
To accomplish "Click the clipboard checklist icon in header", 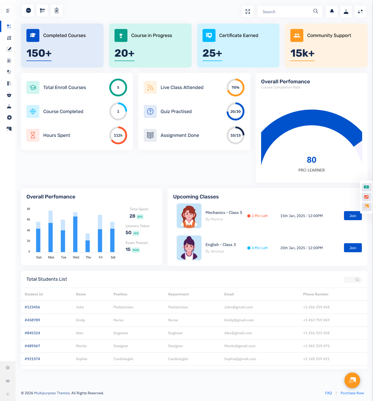I will click(x=56, y=11).
